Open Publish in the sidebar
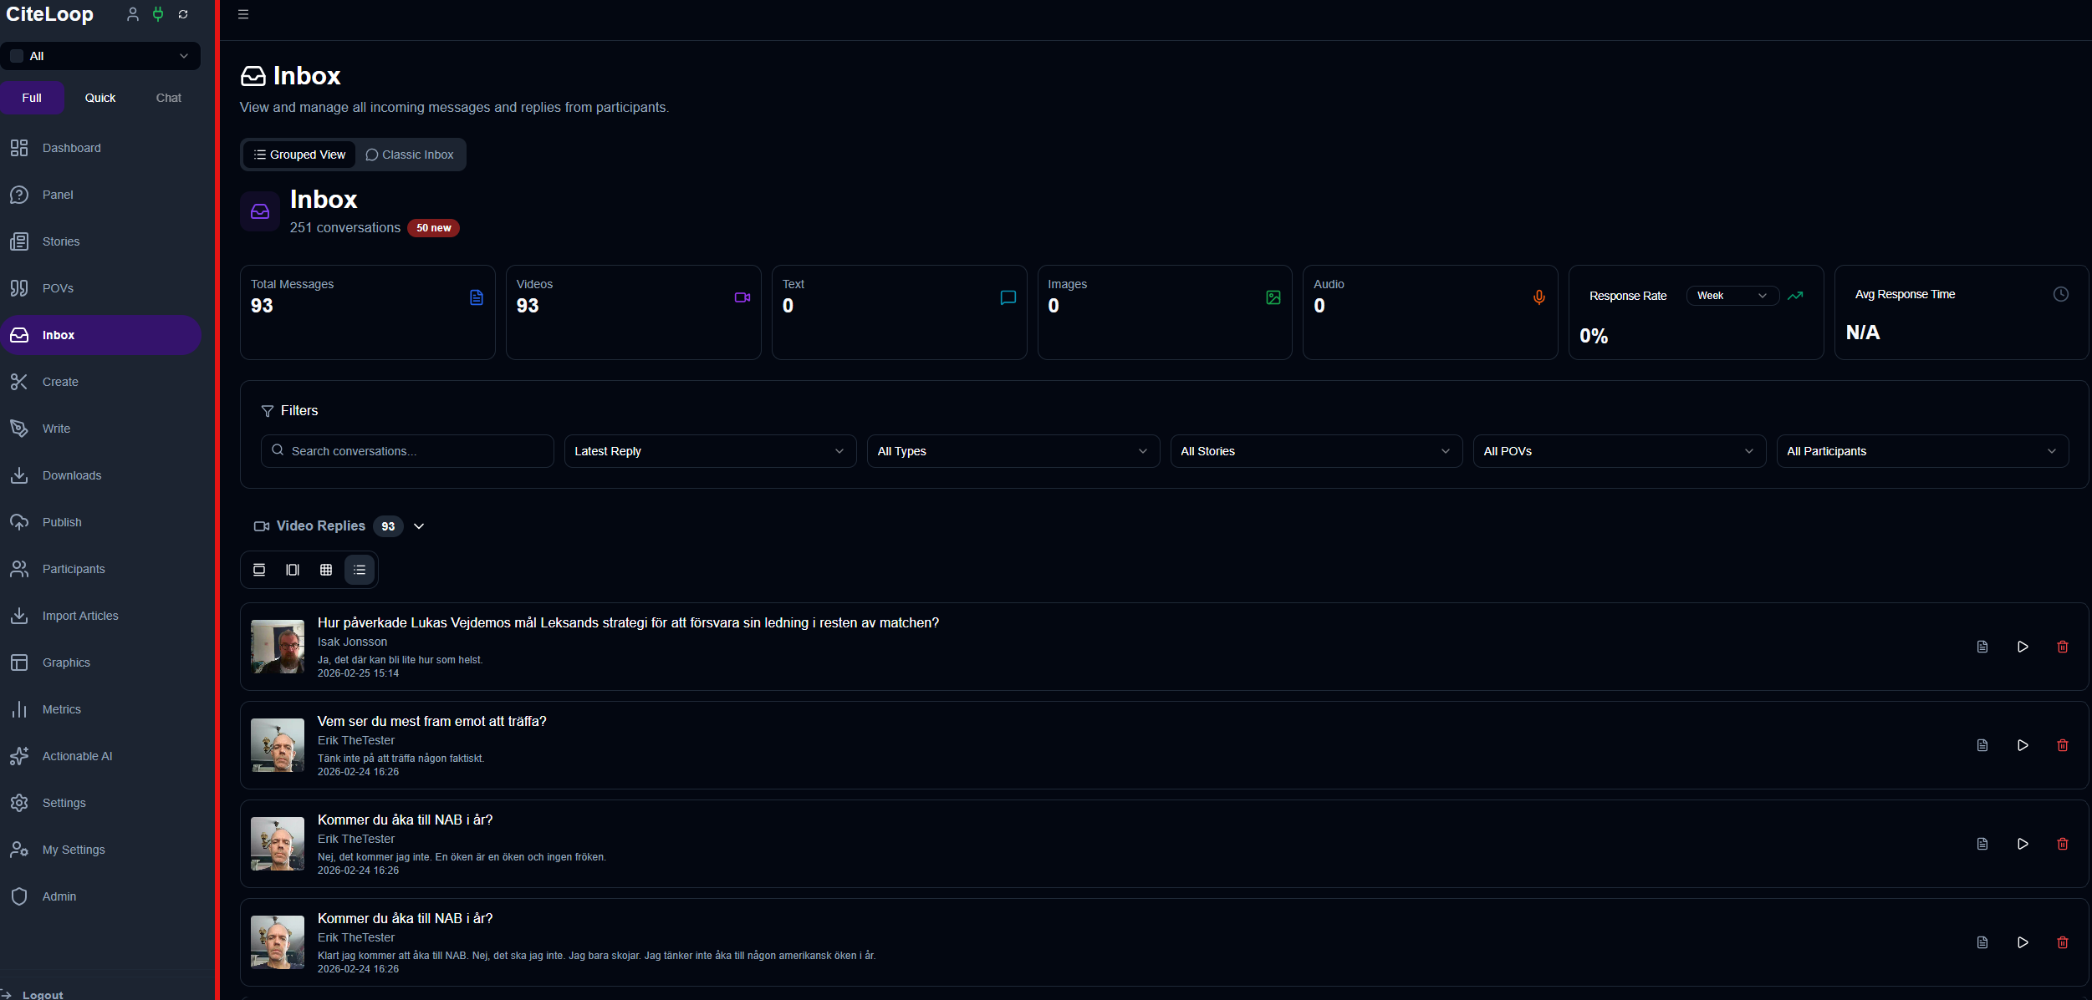The width and height of the screenshot is (2092, 1000). (100, 522)
